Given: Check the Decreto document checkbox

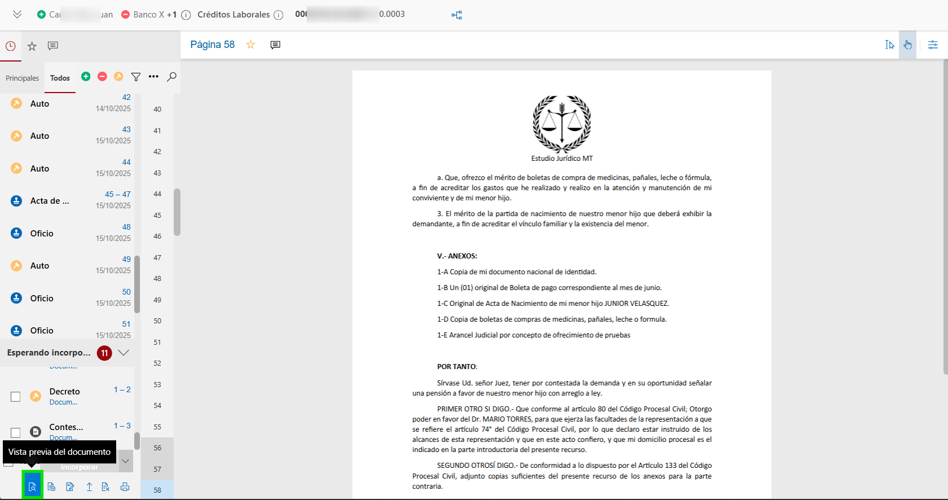Looking at the screenshot, I should pyautogui.click(x=16, y=397).
